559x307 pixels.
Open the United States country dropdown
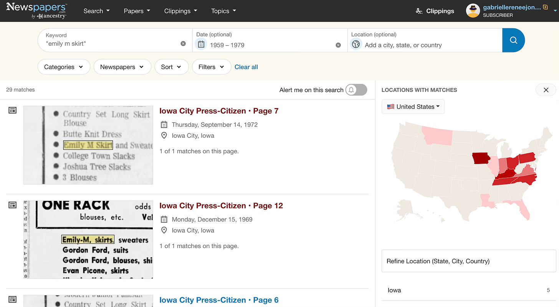(413, 107)
